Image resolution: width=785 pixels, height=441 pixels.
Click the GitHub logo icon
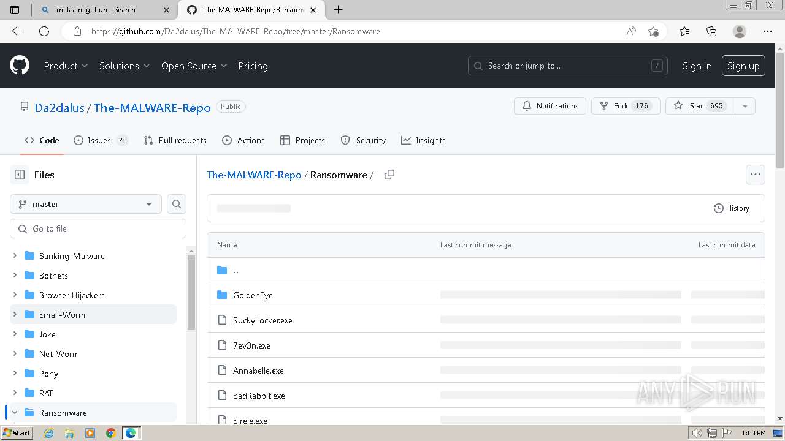coord(20,66)
